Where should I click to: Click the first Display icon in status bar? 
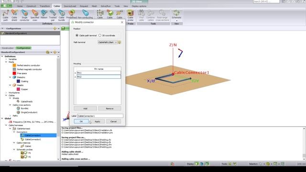(197, 163)
